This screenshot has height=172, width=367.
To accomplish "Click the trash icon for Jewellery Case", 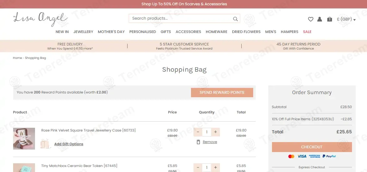I will click(198, 142).
